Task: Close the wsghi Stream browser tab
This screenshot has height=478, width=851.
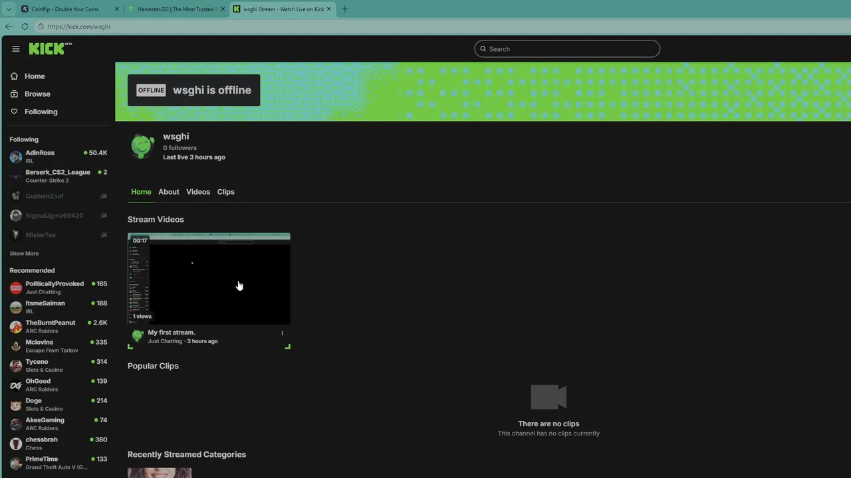Action: (328, 9)
